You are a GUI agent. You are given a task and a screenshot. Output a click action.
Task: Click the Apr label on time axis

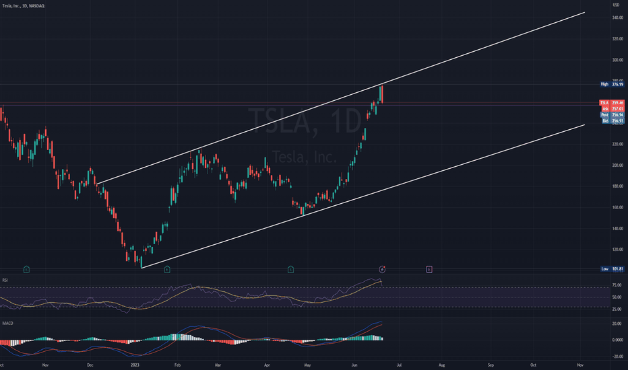click(267, 365)
